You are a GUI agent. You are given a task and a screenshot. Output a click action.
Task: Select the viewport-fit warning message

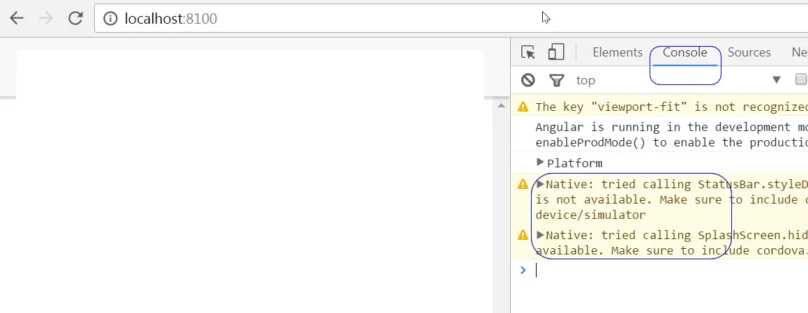[671, 107]
